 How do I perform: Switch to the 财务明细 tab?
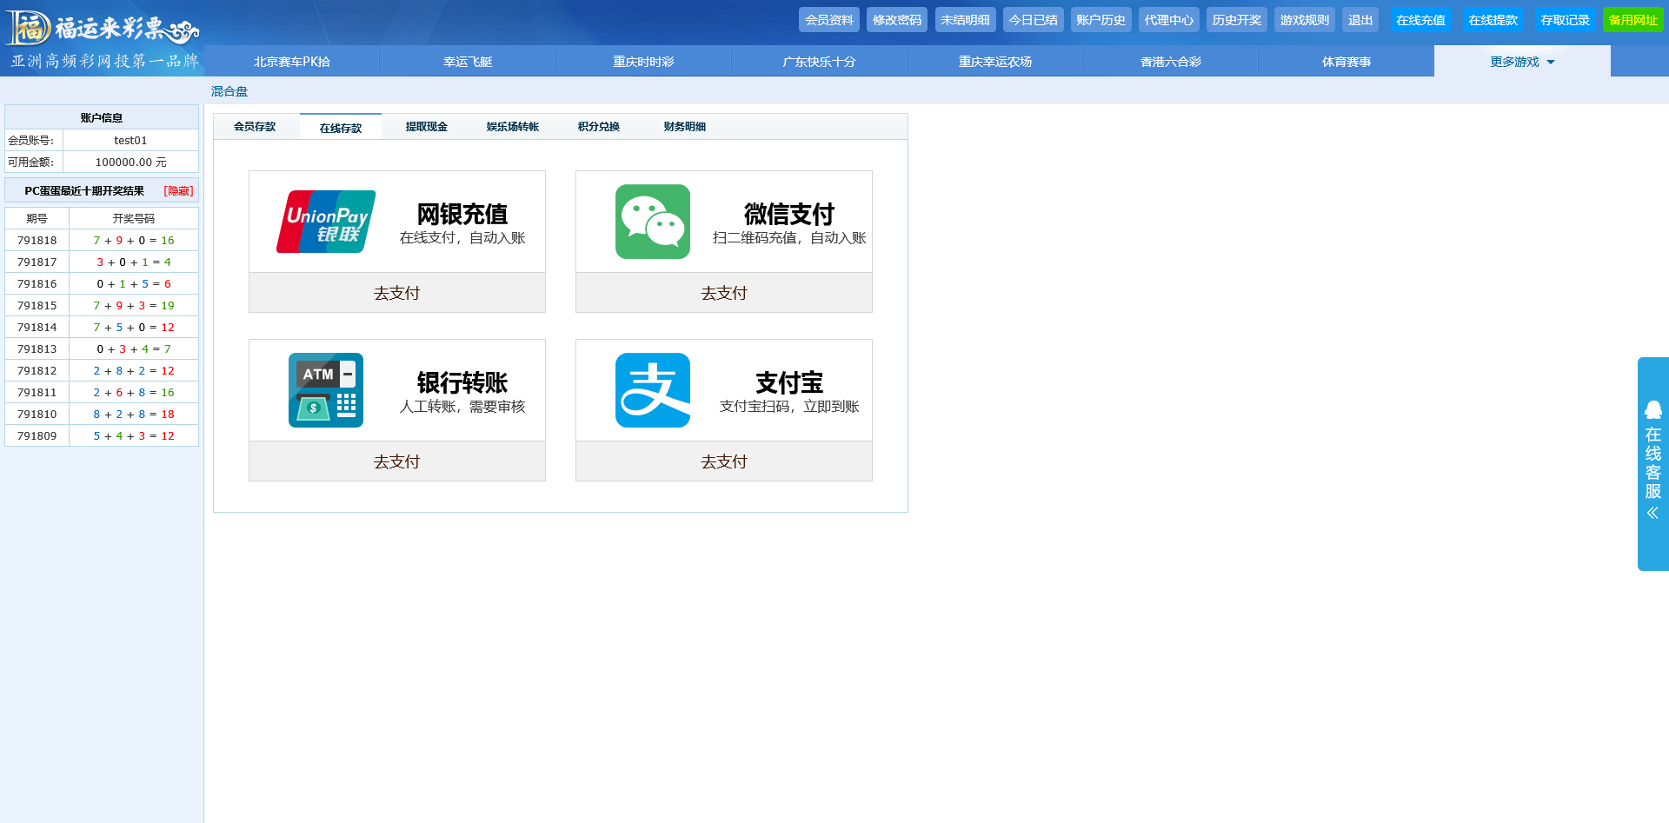pyautogui.click(x=683, y=126)
